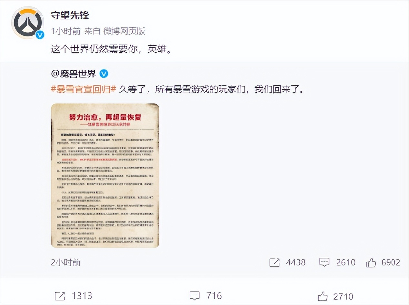Click the 2610 comment count
The width and height of the screenshot is (409, 305).
(346, 262)
